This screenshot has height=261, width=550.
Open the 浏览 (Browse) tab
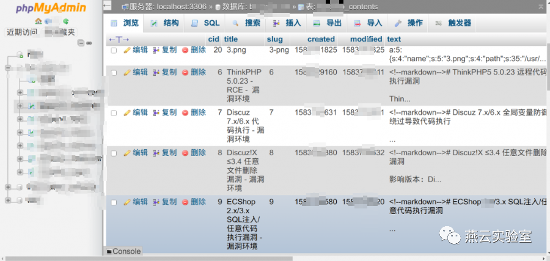[x=125, y=23]
